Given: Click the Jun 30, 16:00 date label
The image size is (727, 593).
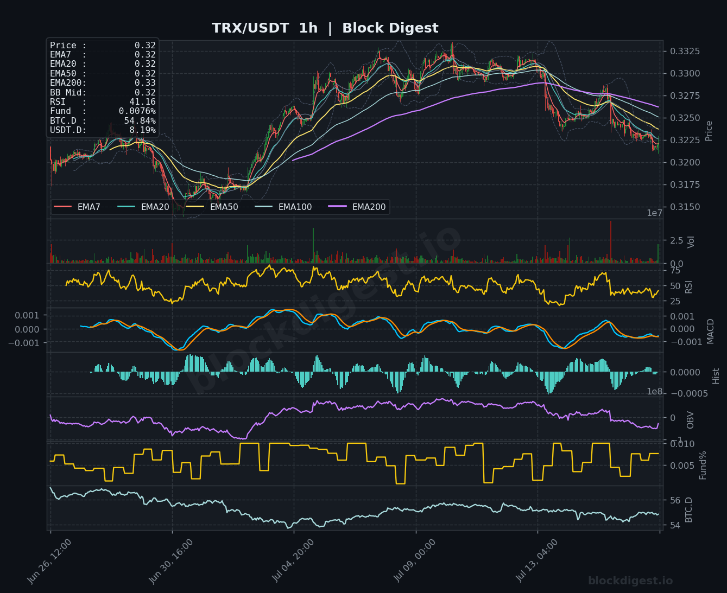Looking at the screenshot, I should click(x=171, y=561).
